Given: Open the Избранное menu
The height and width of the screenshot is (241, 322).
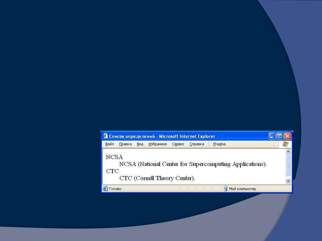Looking at the screenshot, I should click(x=158, y=144).
